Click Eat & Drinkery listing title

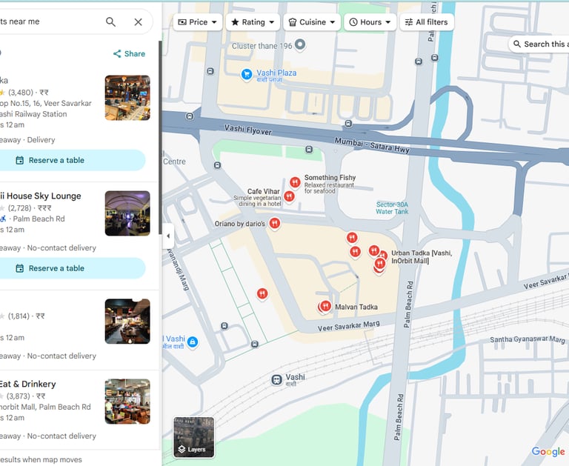28,384
